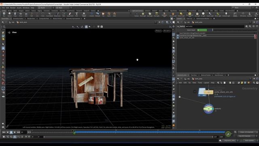Open the network editor find icon
This screenshot has width=259, height=146.
pos(254,83)
